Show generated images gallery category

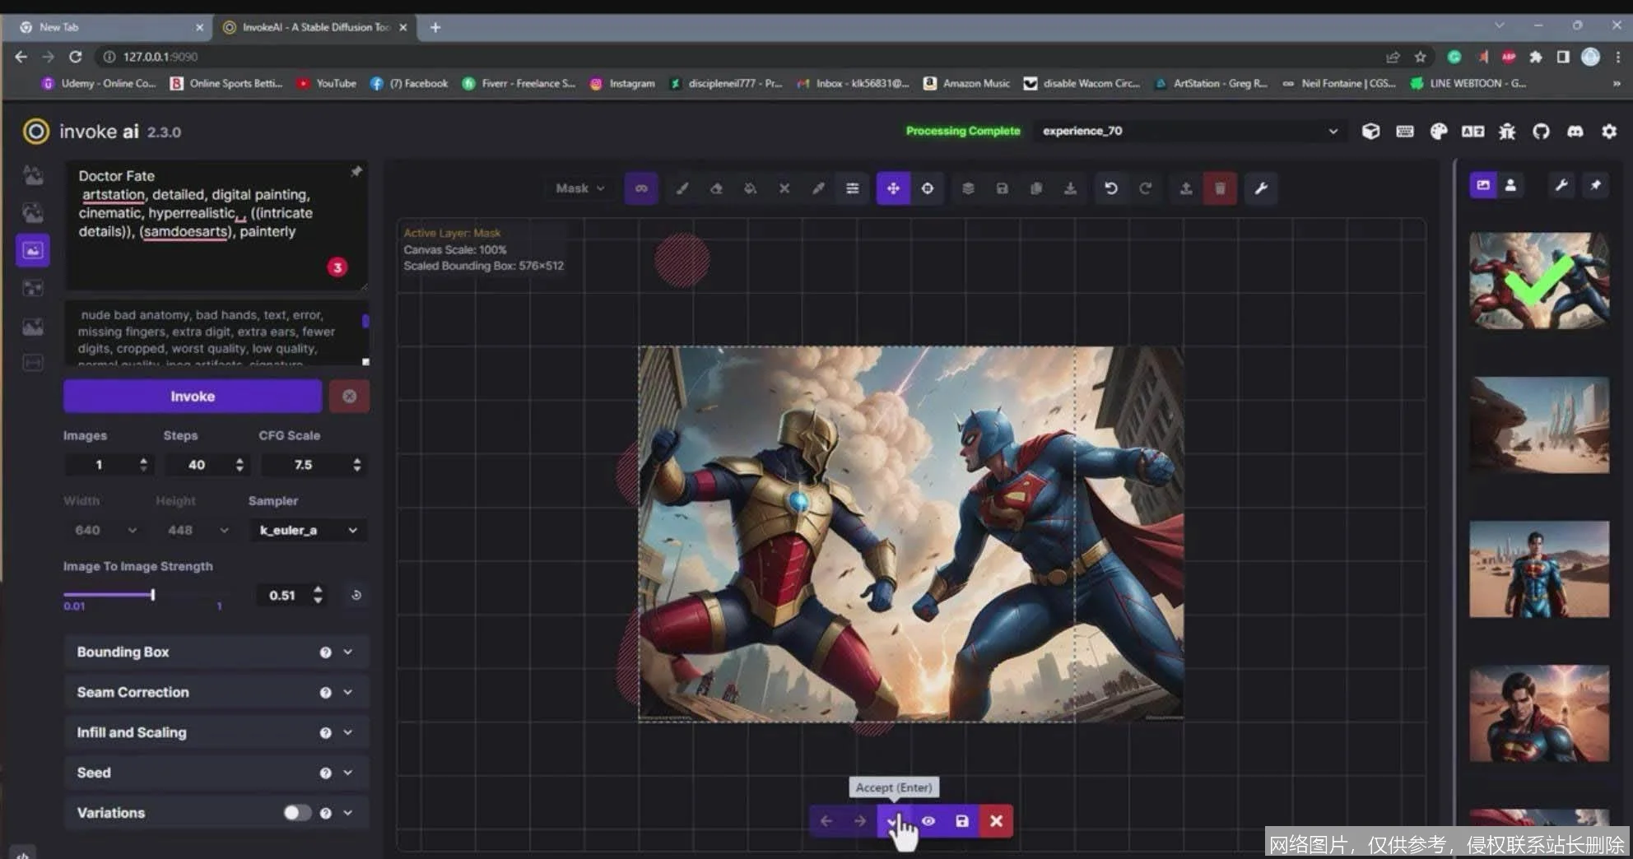[1483, 185]
